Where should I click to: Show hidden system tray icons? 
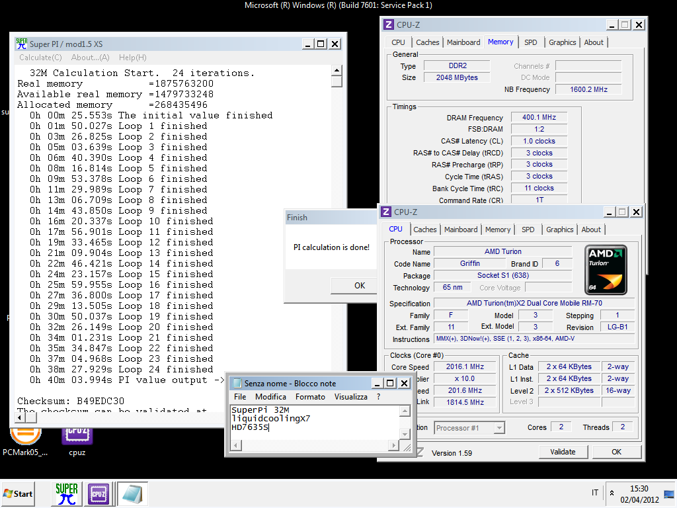click(612, 493)
